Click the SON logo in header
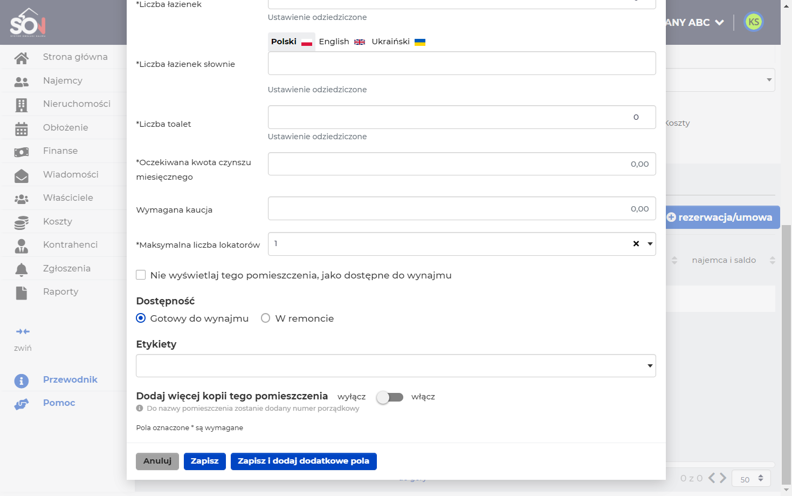This screenshot has height=496, width=792. pos(27,22)
